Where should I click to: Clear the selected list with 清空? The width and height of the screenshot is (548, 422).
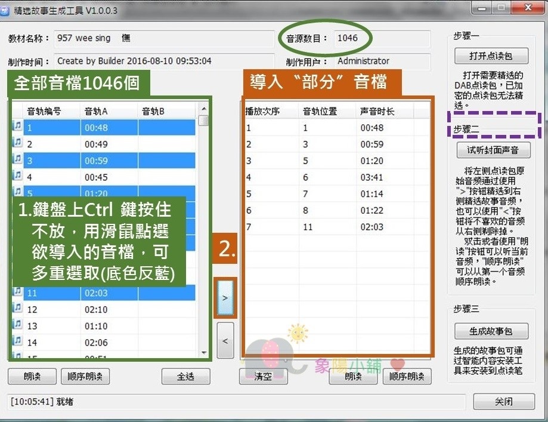click(263, 377)
